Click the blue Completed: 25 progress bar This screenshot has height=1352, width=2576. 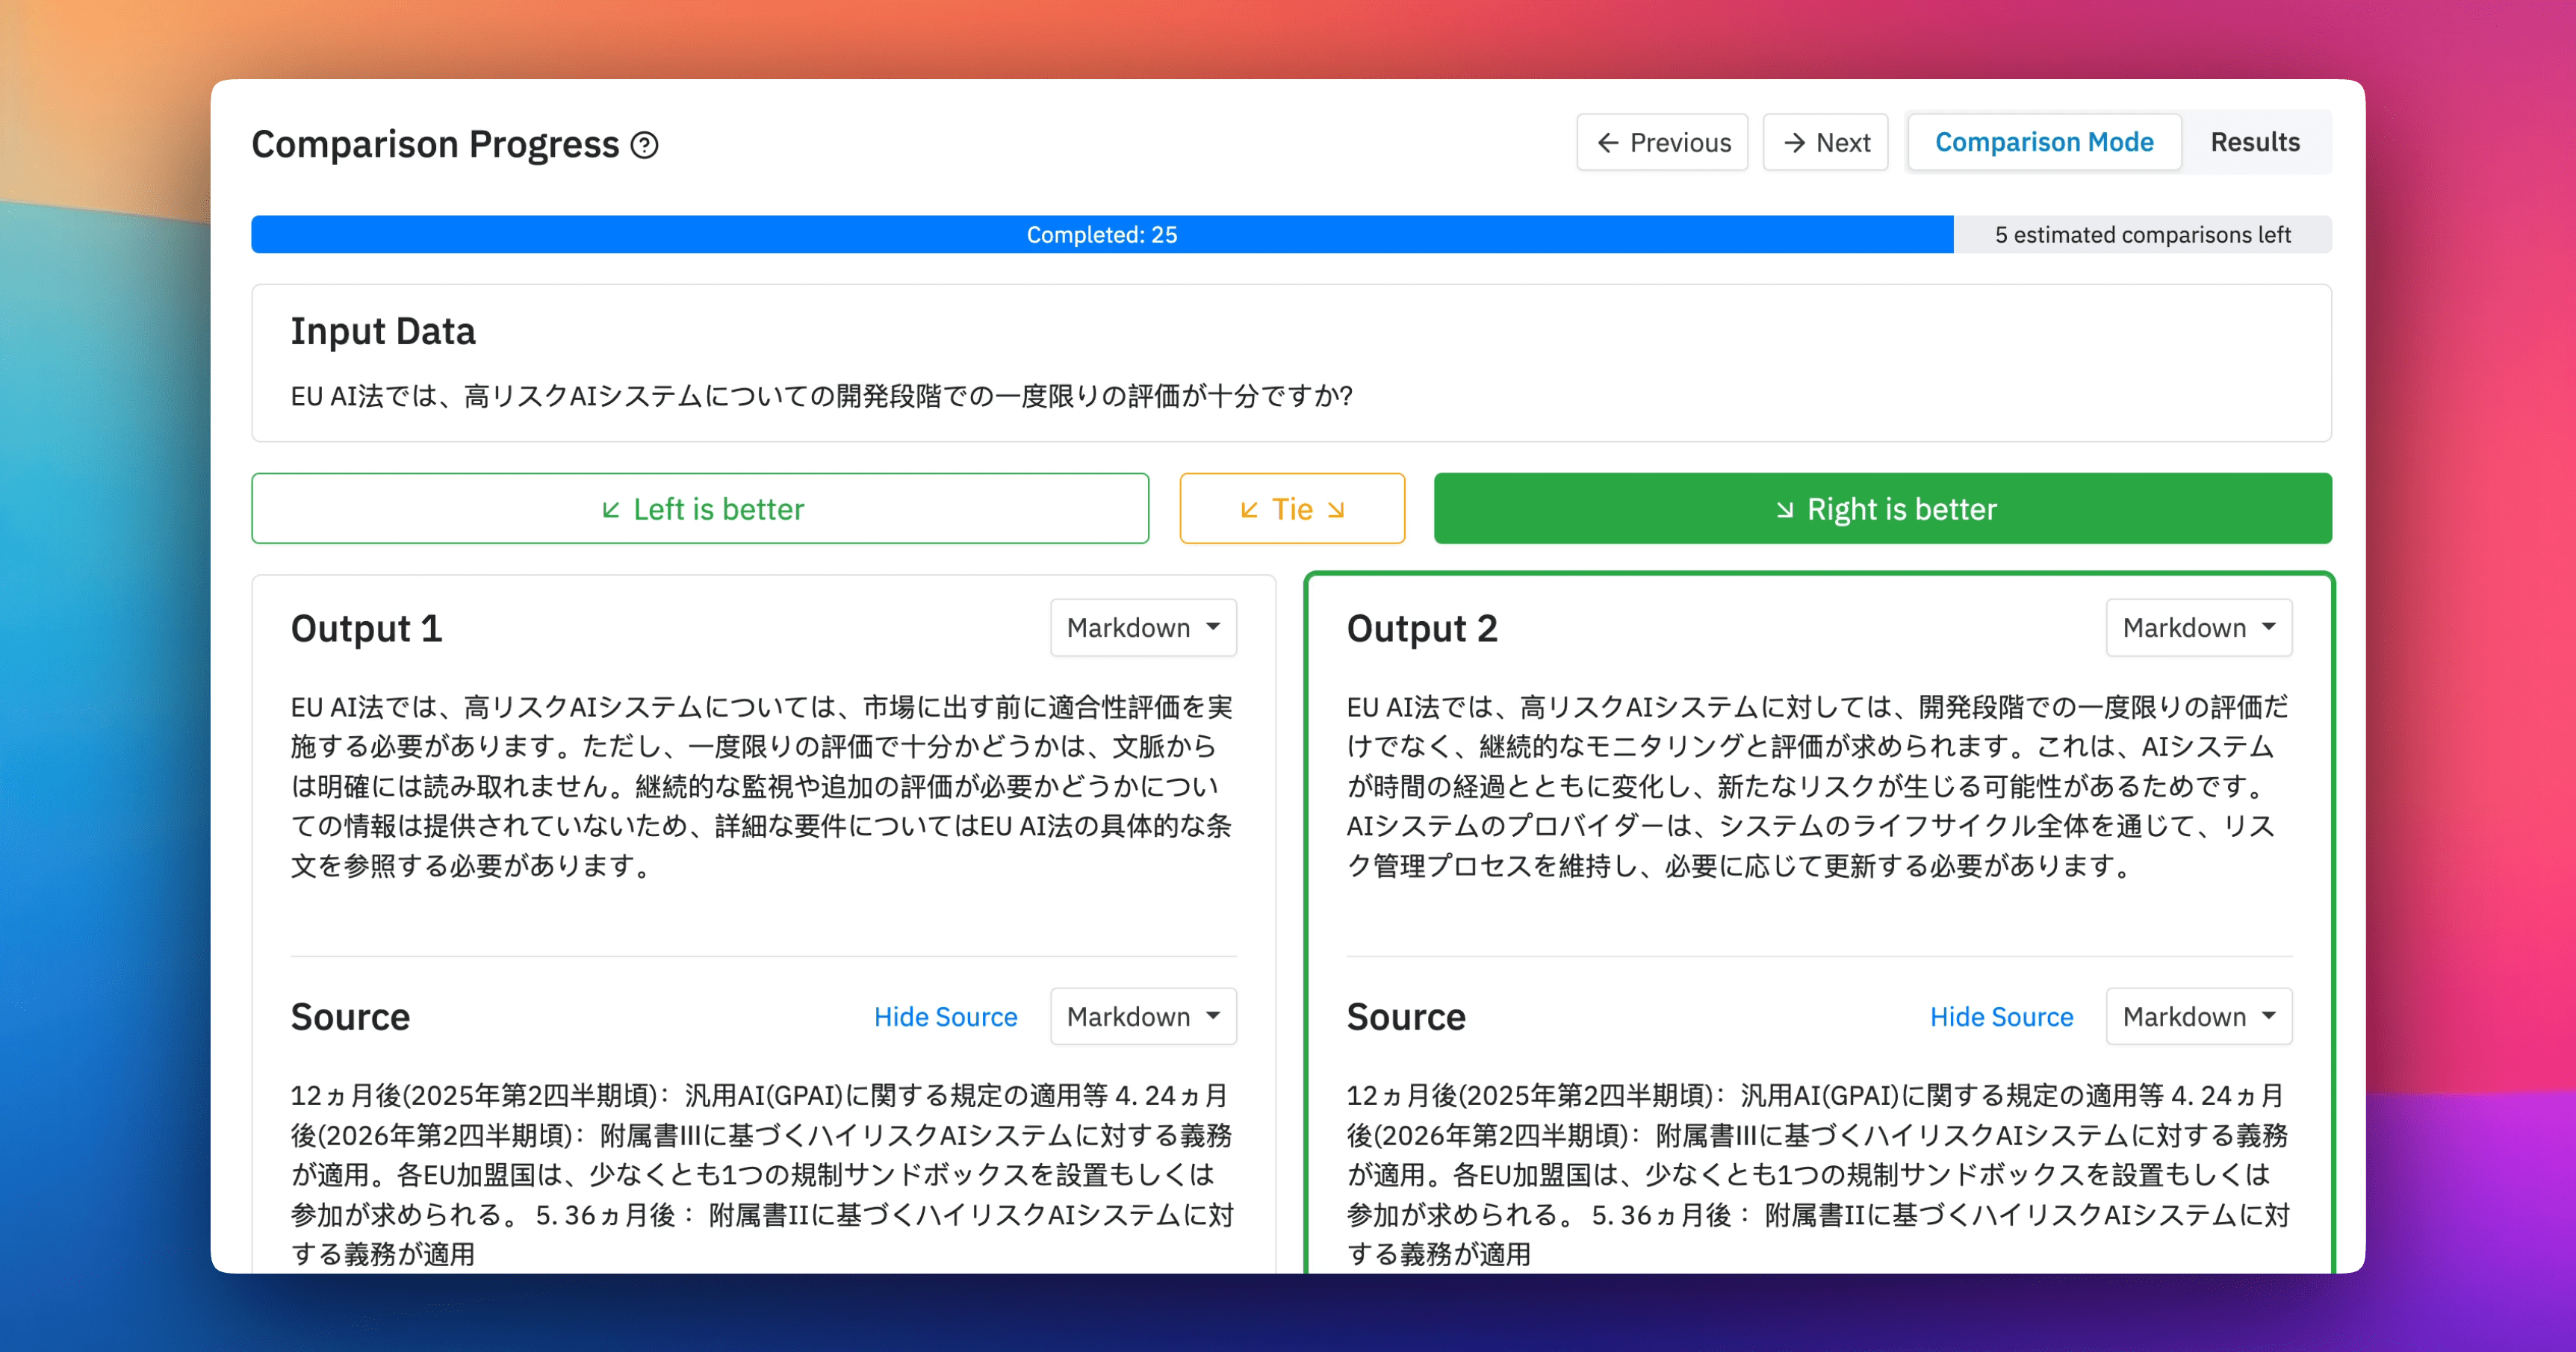click(1102, 234)
